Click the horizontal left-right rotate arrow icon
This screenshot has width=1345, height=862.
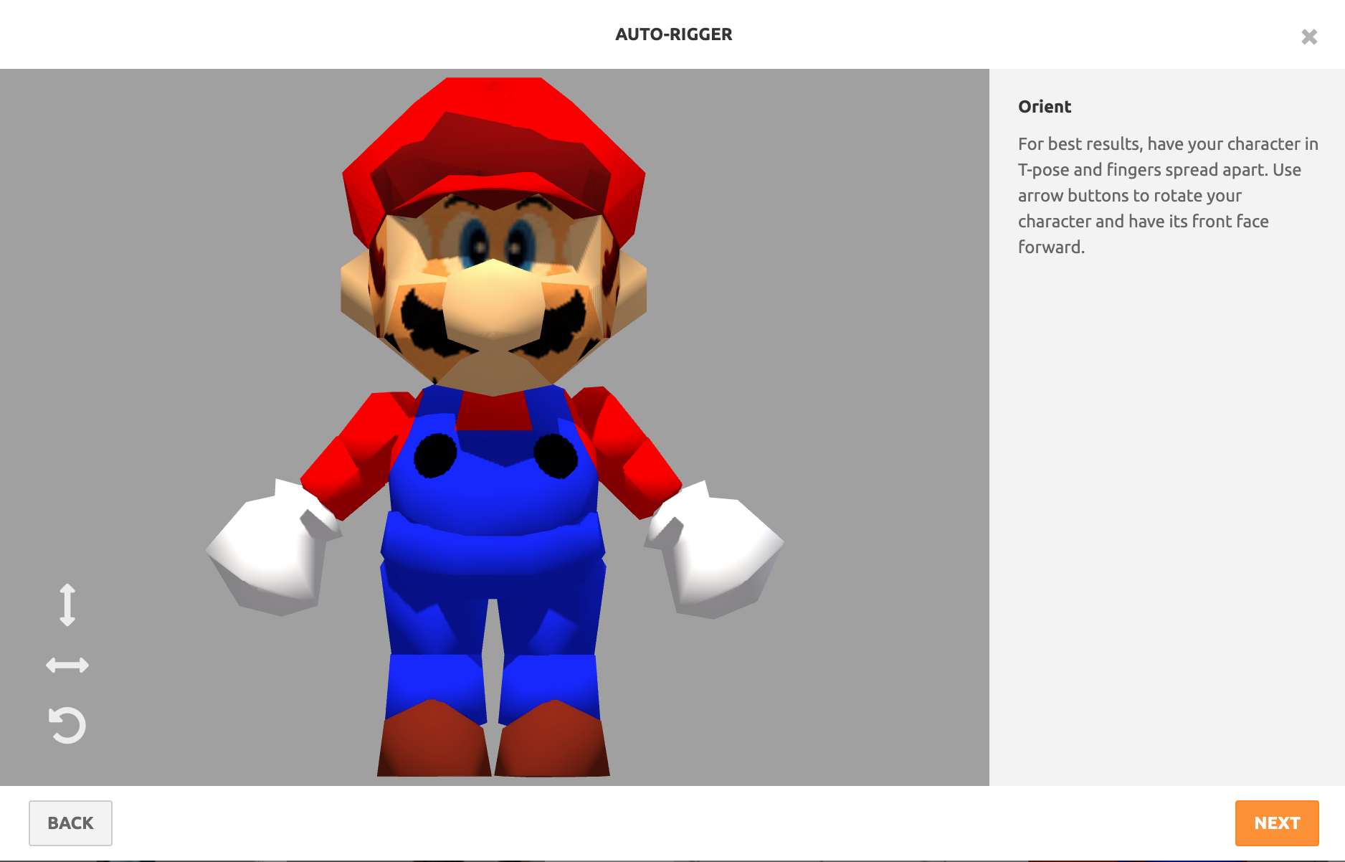(67, 666)
